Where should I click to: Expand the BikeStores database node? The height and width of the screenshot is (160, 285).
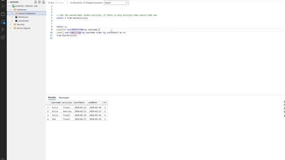(12, 17)
